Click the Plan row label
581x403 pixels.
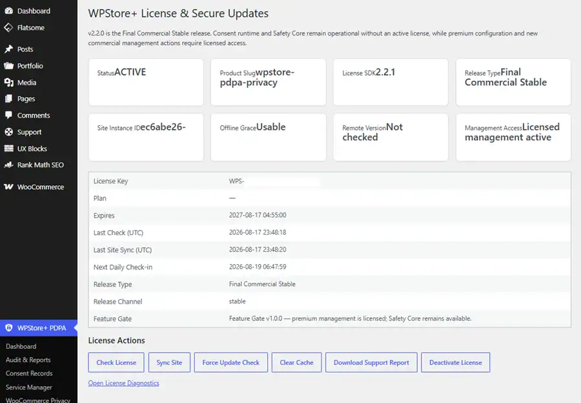coord(99,198)
